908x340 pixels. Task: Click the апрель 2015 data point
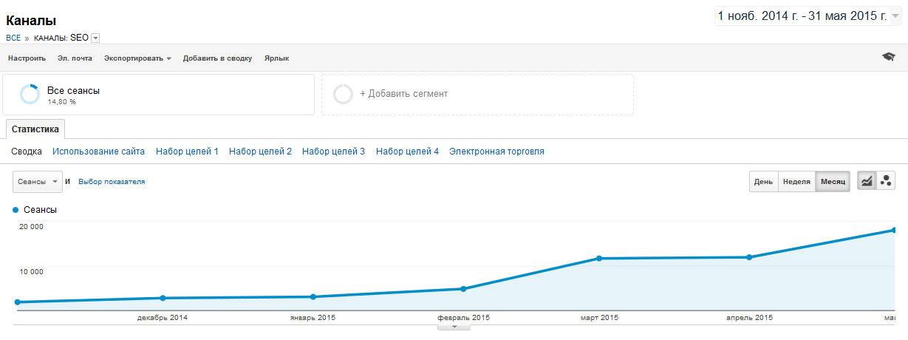tap(749, 257)
